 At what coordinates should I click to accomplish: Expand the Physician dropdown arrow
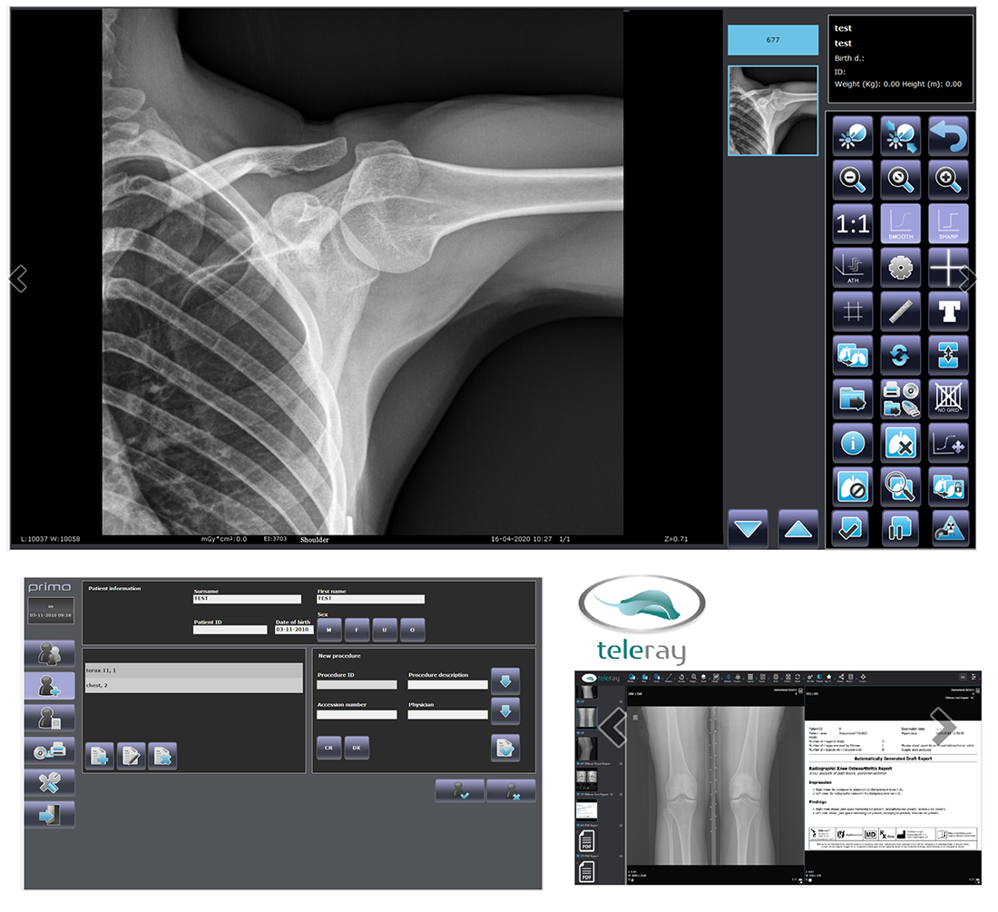[504, 711]
